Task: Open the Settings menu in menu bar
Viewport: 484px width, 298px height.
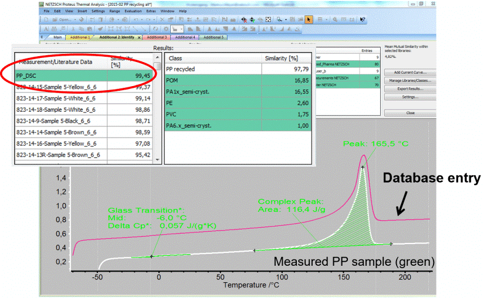Action: point(98,11)
